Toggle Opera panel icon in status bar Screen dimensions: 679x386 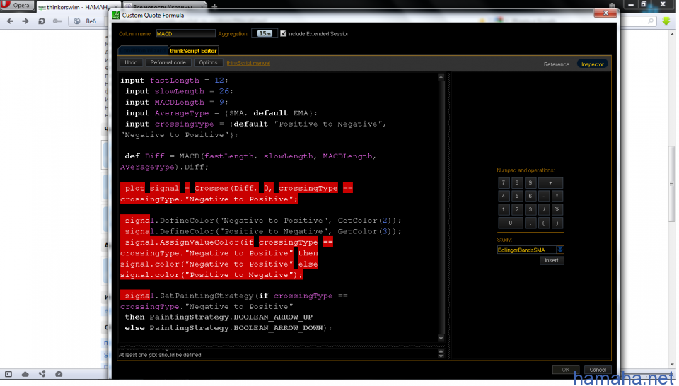coord(8,374)
